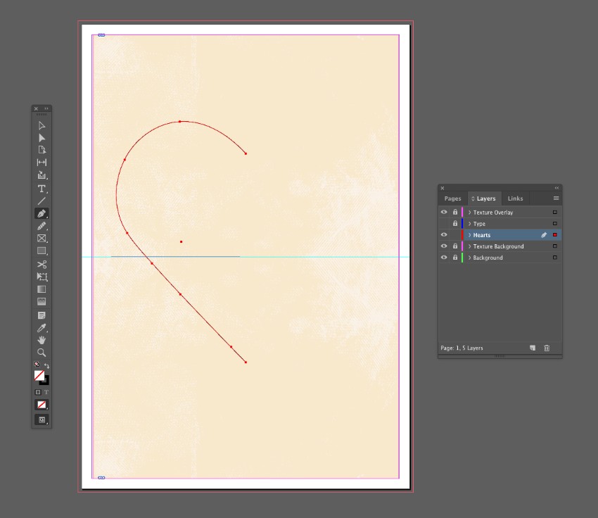Screen dimensions: 598x518
Task: Collapse the Layers panel to icons
Action: [556, 188]
